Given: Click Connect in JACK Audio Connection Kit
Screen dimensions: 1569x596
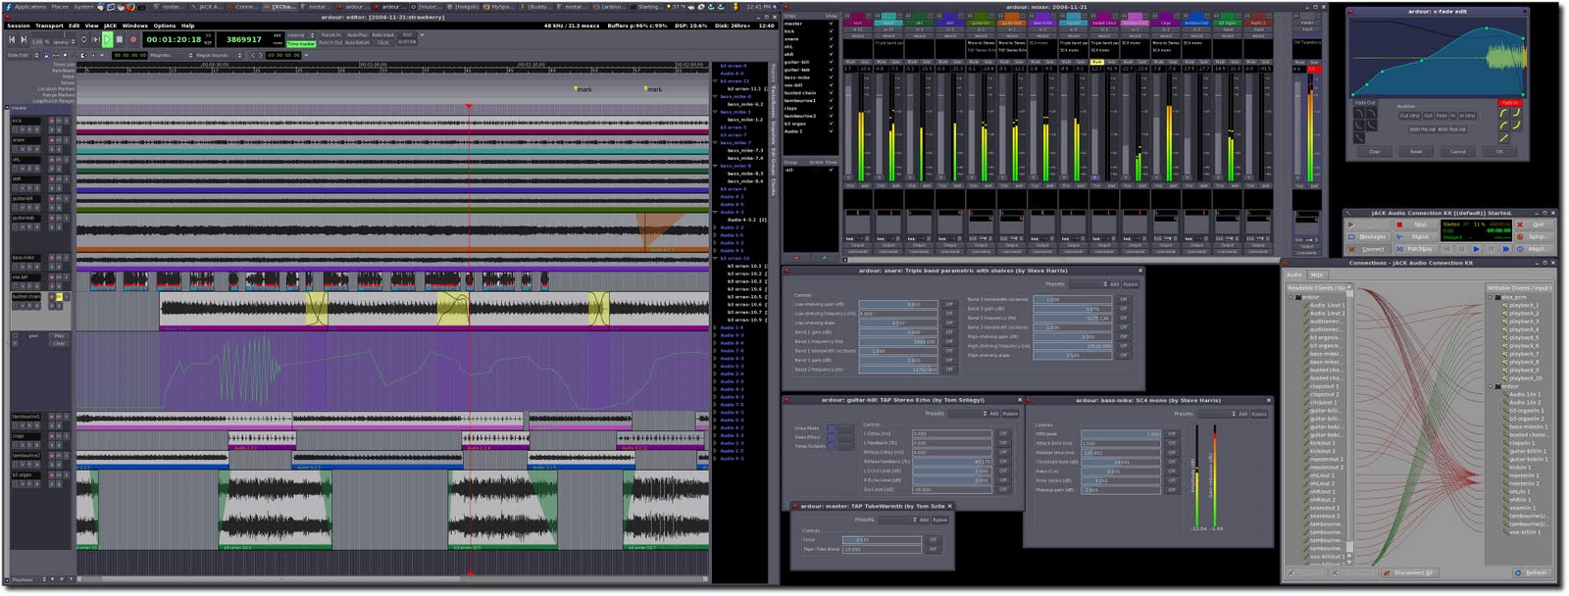Looking at the screenshot, I should [1369, 249].
